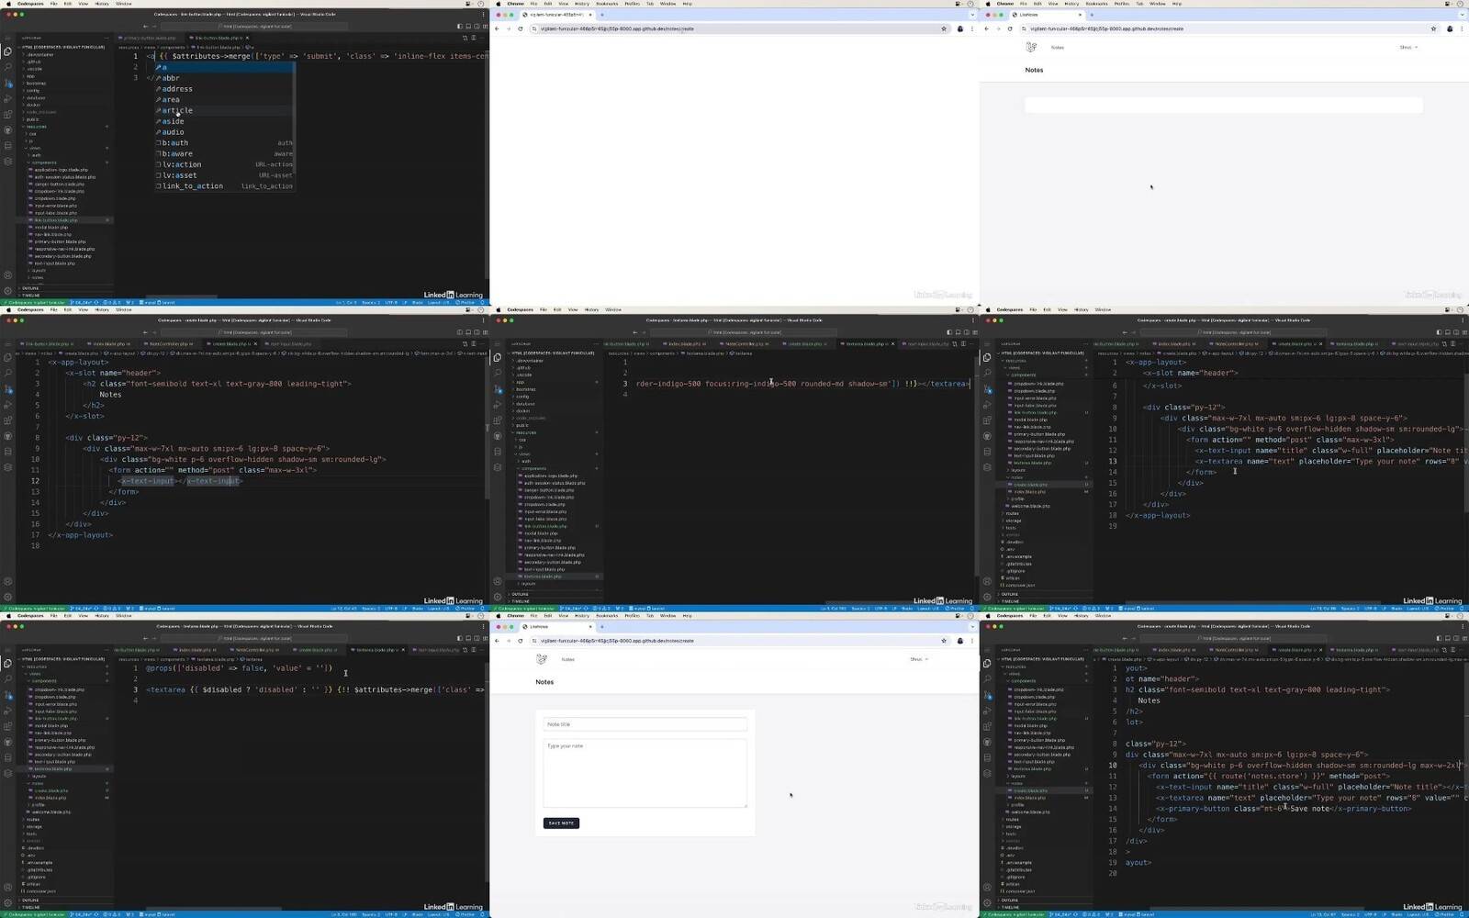Screen dimensions: 1469x918
Task: Open Search in the middle-right VS Code activity bar
Action: pyautogui.click(x=987, y=373)
